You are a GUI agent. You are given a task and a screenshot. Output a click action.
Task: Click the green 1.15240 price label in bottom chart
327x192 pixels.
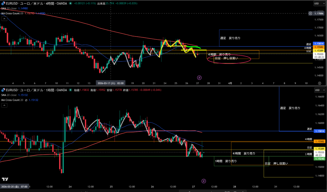coord(319,158)
